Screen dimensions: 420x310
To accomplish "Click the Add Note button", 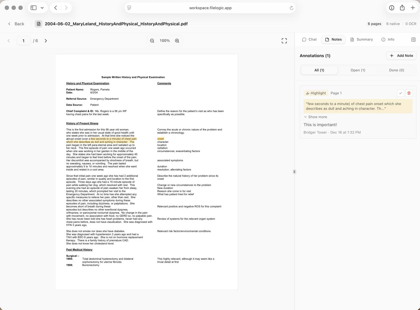I will 401,56.
